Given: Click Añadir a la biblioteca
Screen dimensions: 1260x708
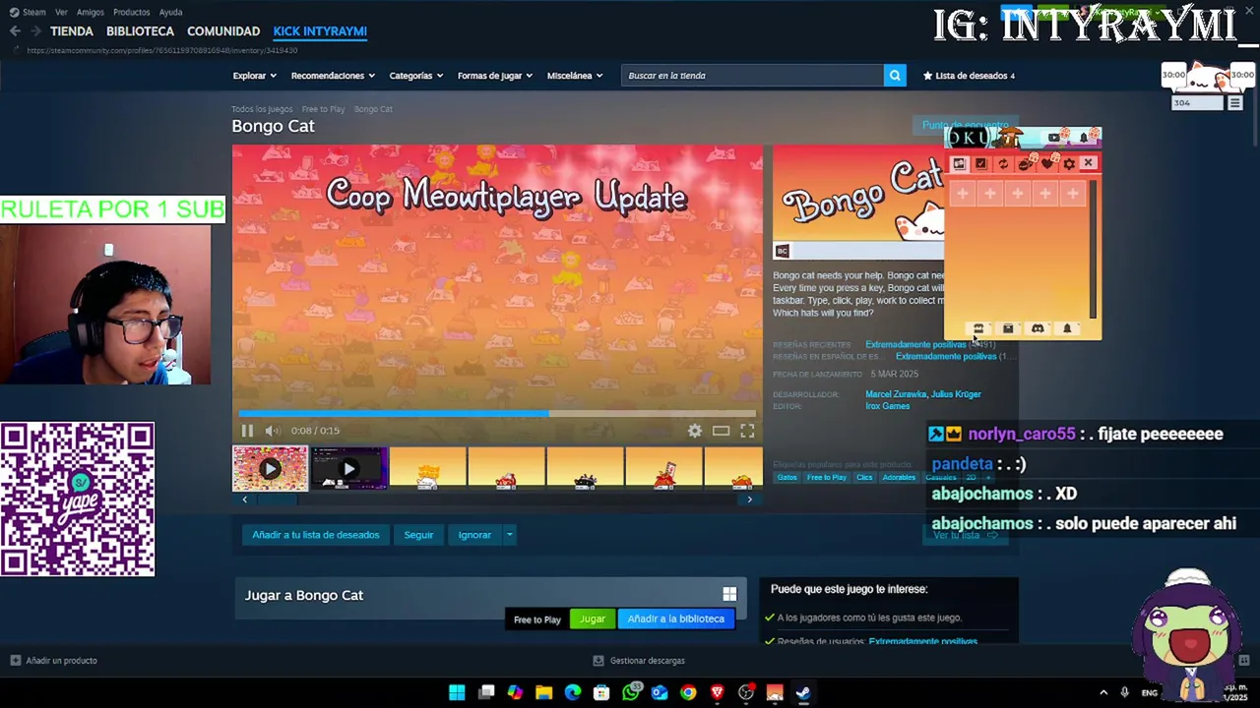Looking at the screenshot, I should pos(675,619).
